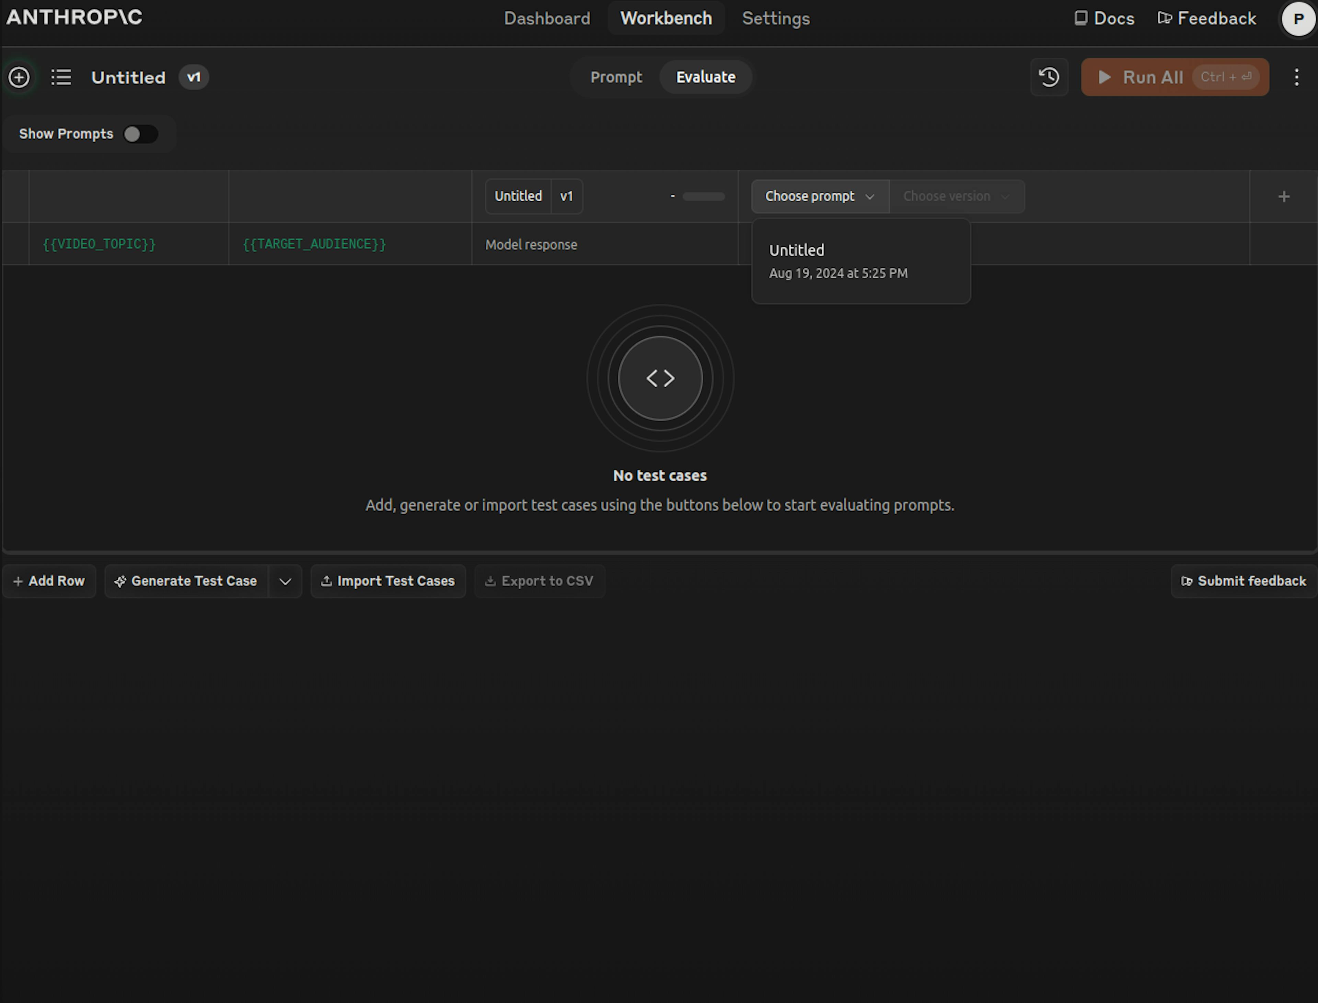Open the prompts list icon
The image size is (1318, 1003).
click(61, 77)
